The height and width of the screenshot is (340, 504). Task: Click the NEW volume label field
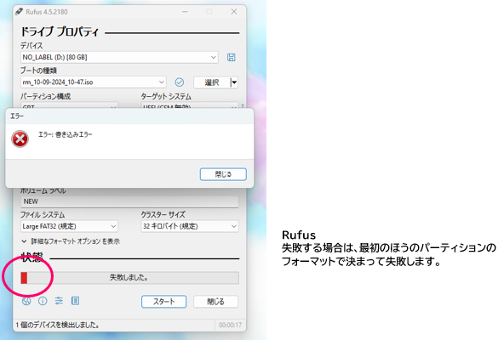point(129,201)
